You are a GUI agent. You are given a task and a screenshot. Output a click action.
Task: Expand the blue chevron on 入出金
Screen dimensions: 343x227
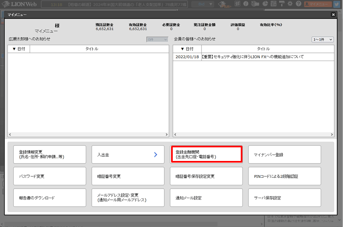(155, 154)
